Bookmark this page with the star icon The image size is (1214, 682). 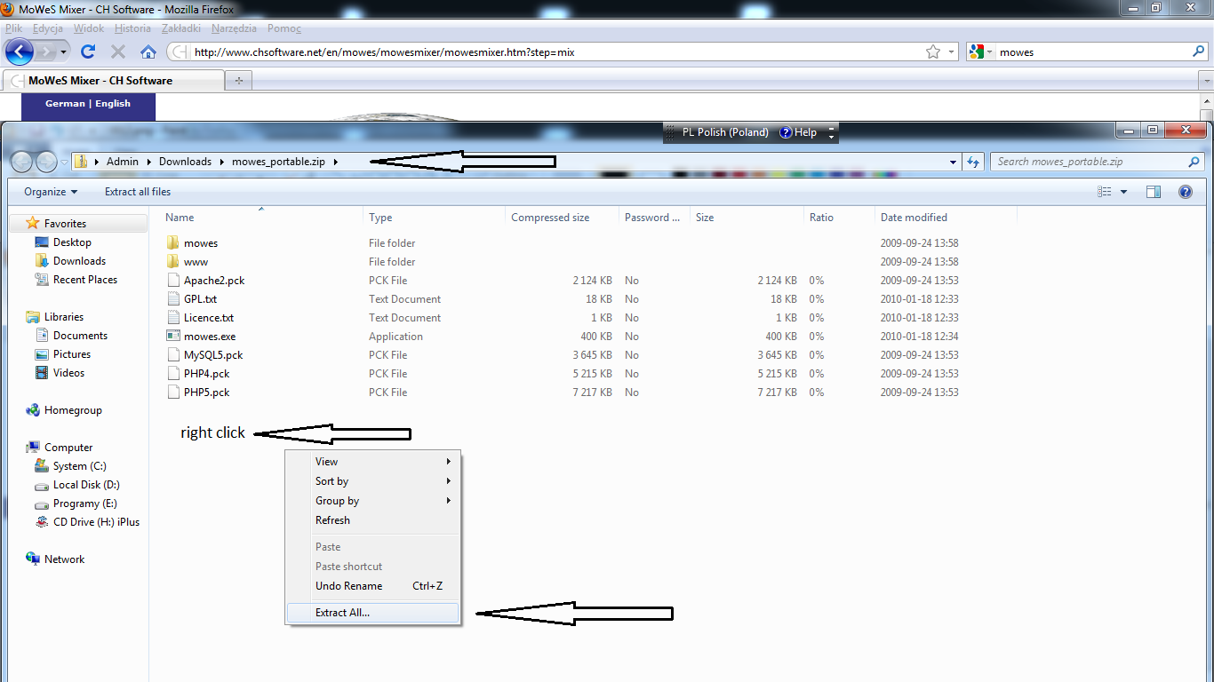pos(933,52)
